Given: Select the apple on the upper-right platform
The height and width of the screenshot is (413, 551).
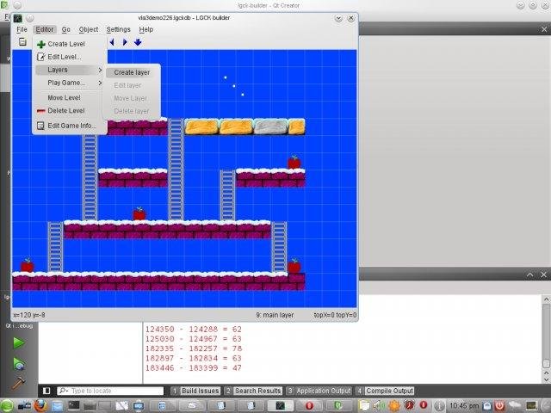Looking at the screenshot, I should pos(294,163).
